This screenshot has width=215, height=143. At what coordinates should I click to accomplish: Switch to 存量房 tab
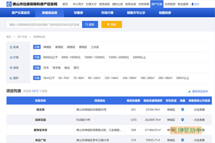click(78, 13)
